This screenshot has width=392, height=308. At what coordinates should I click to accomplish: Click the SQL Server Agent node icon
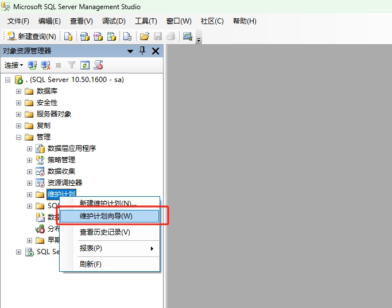[29, 252]
